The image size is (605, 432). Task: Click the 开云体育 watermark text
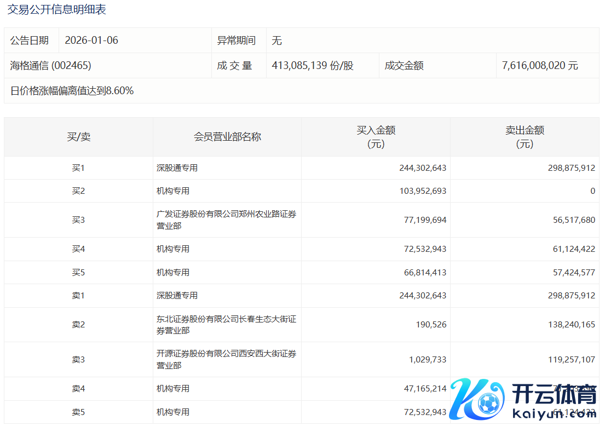pyautogui.click(x=554, y=394)
